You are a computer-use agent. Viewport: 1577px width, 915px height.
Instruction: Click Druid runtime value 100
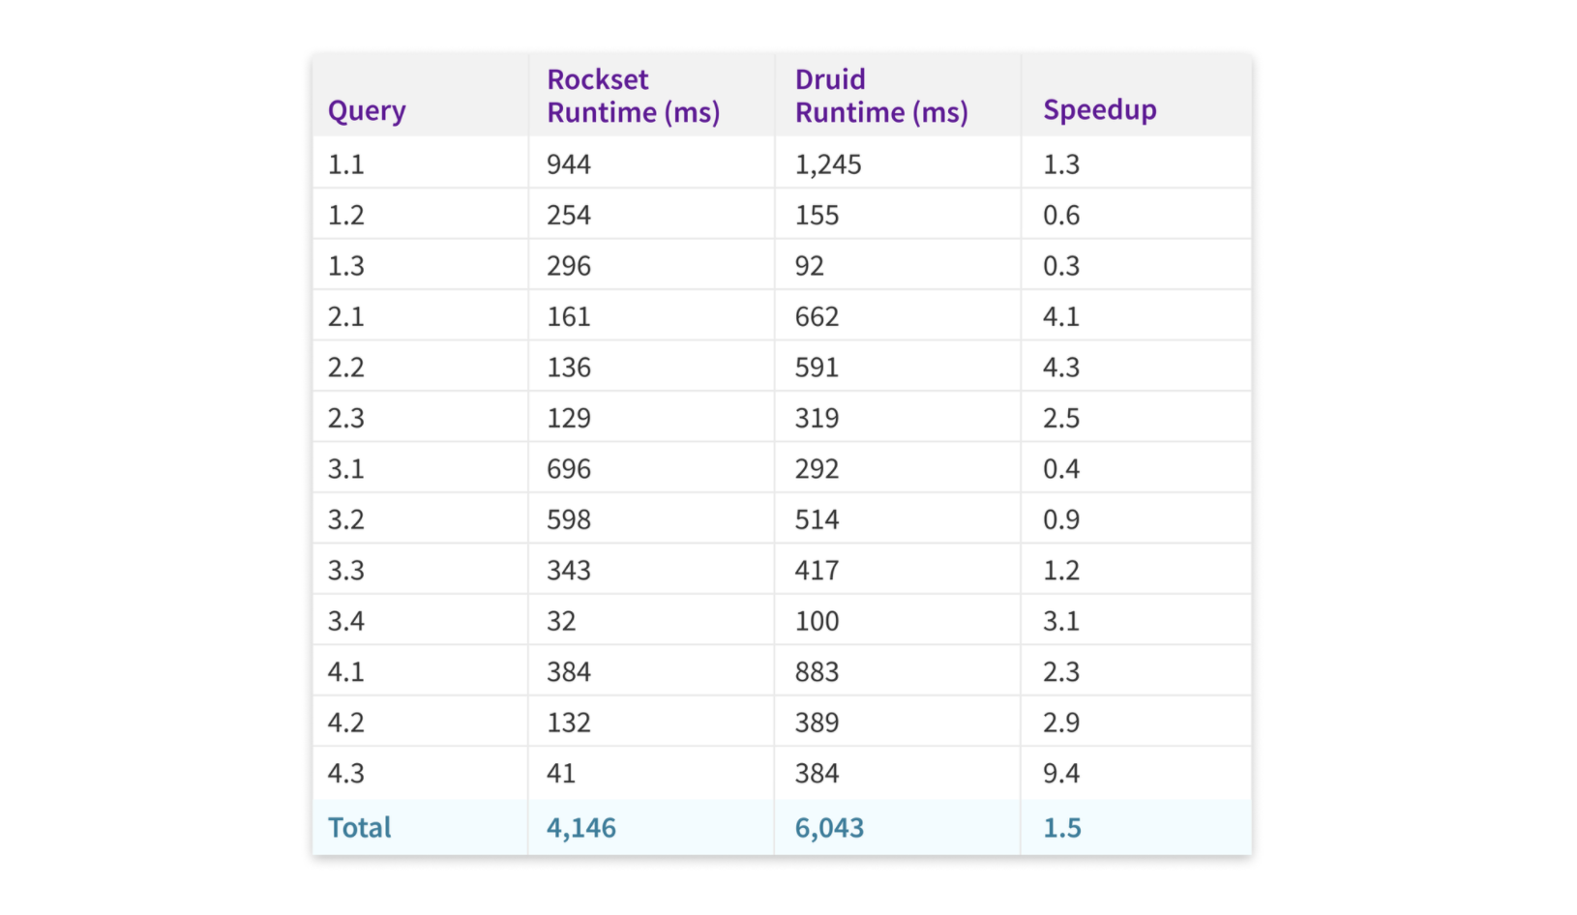818,621
